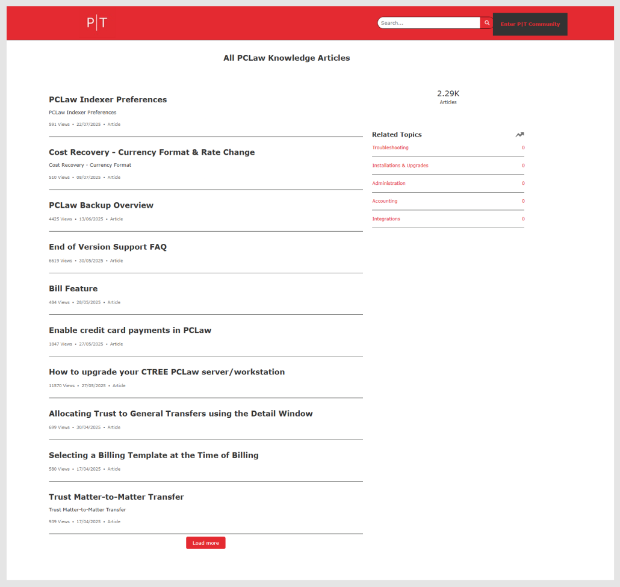Open How to upgrade your CTREE PCLaw article

click(167, 372)
